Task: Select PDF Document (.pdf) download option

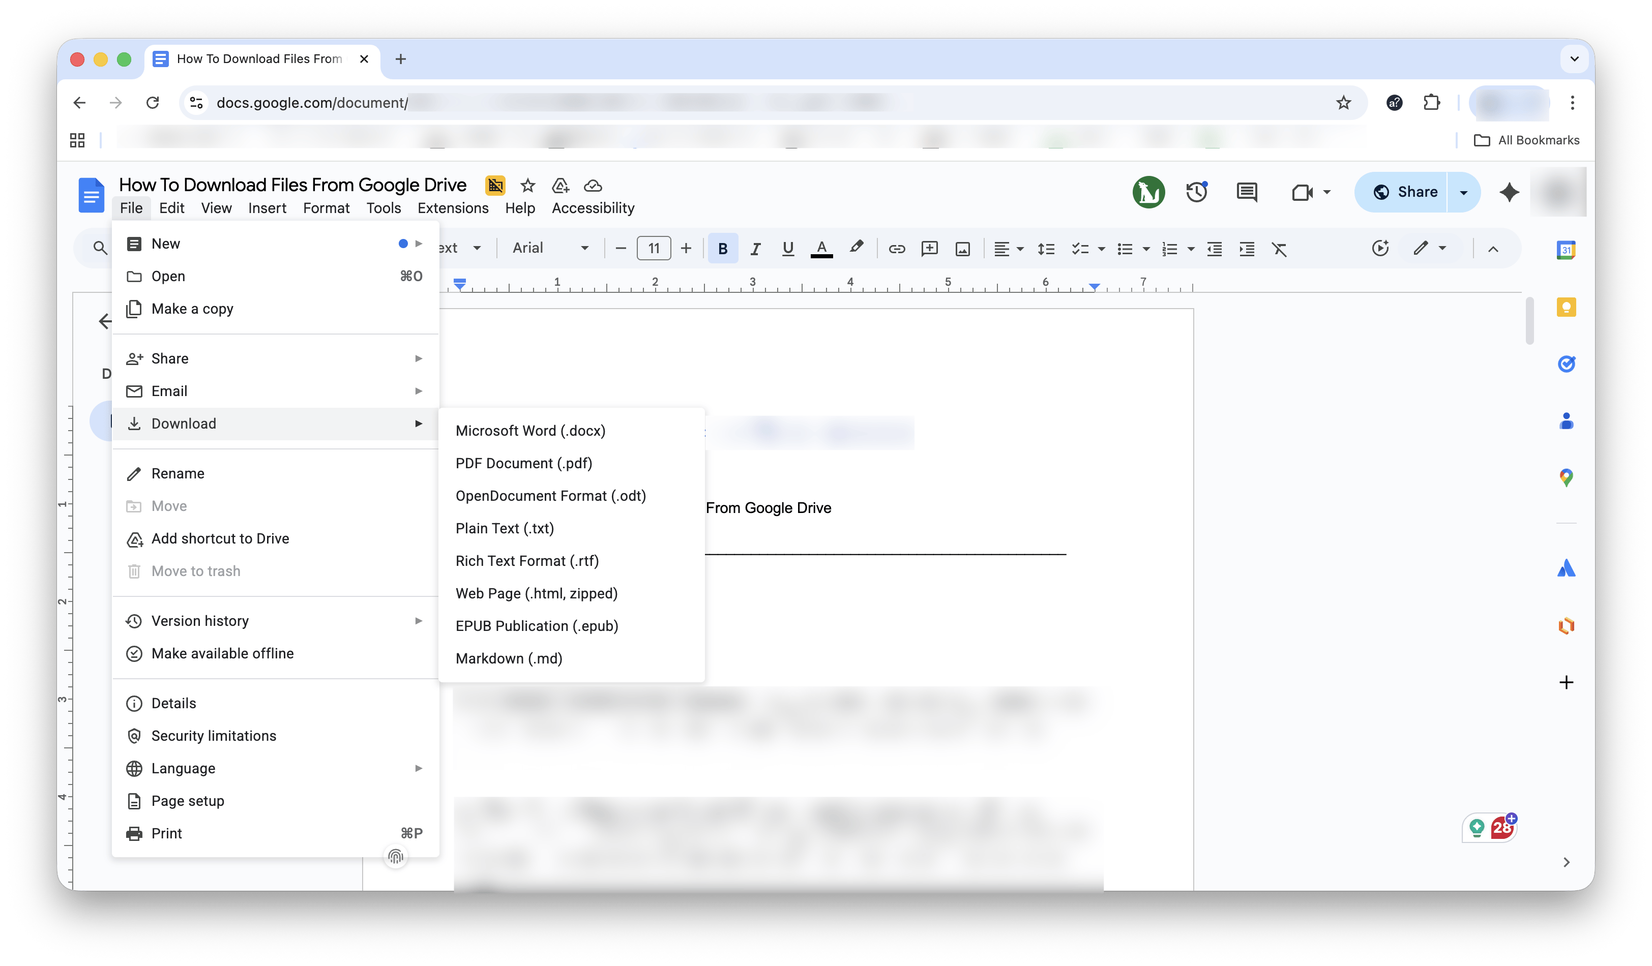Action: point(523,463)
